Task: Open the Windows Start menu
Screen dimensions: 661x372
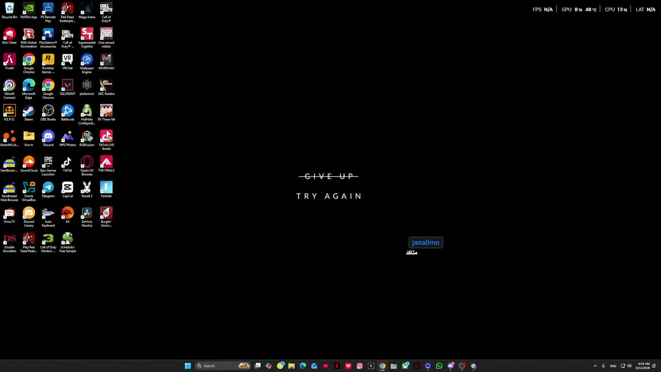Action: [x=188, y=366]
